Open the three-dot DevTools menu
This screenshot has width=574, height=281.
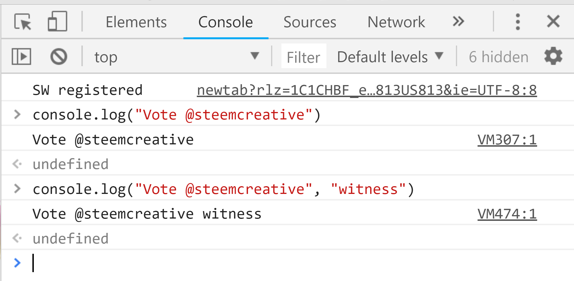click(518, 22)
